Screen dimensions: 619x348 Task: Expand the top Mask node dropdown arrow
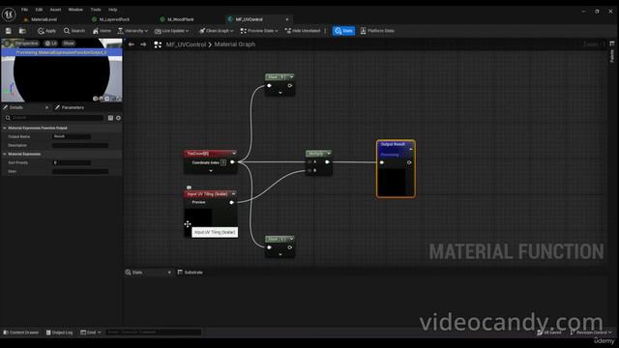click(291, 77)
